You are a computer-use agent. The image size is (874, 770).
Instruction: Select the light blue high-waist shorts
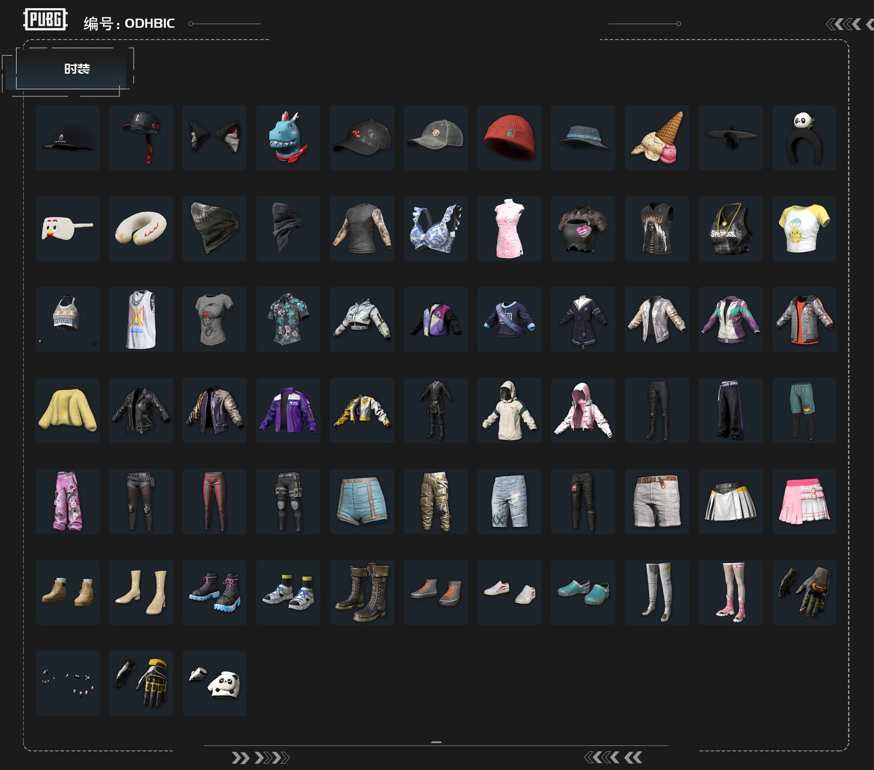coord(362,501)
